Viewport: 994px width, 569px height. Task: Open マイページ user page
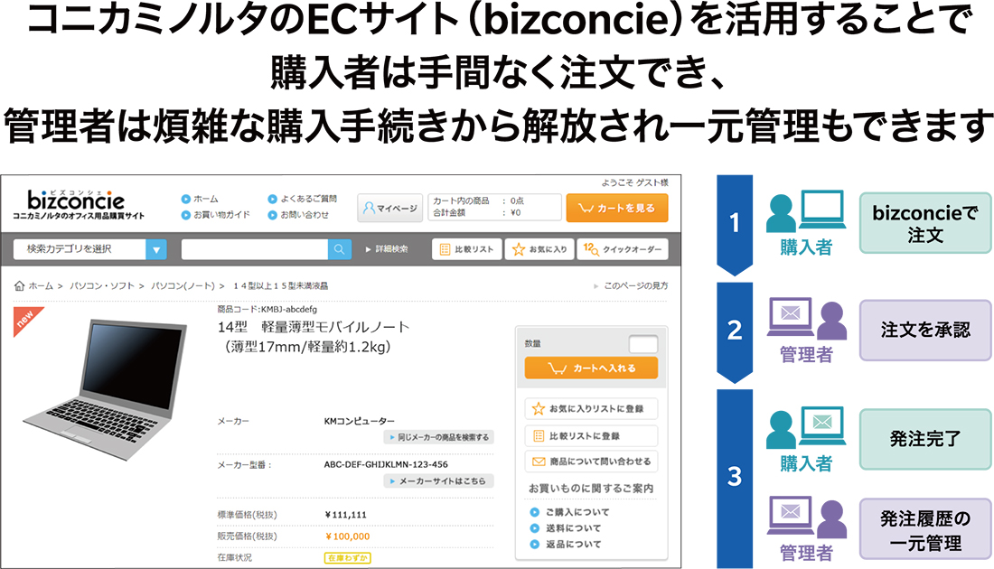click(389, 209)
